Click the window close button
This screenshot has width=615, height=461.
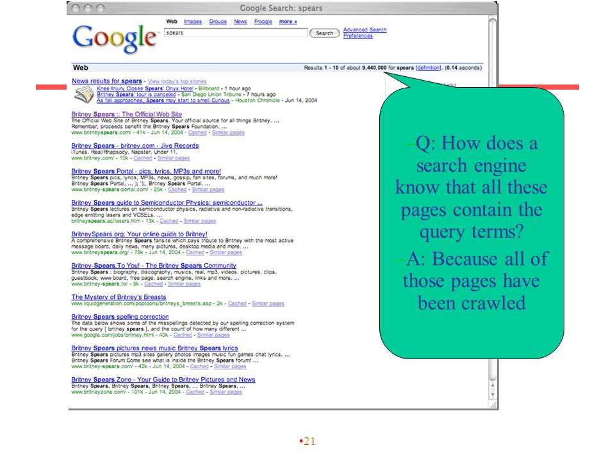tap(76, 8)
